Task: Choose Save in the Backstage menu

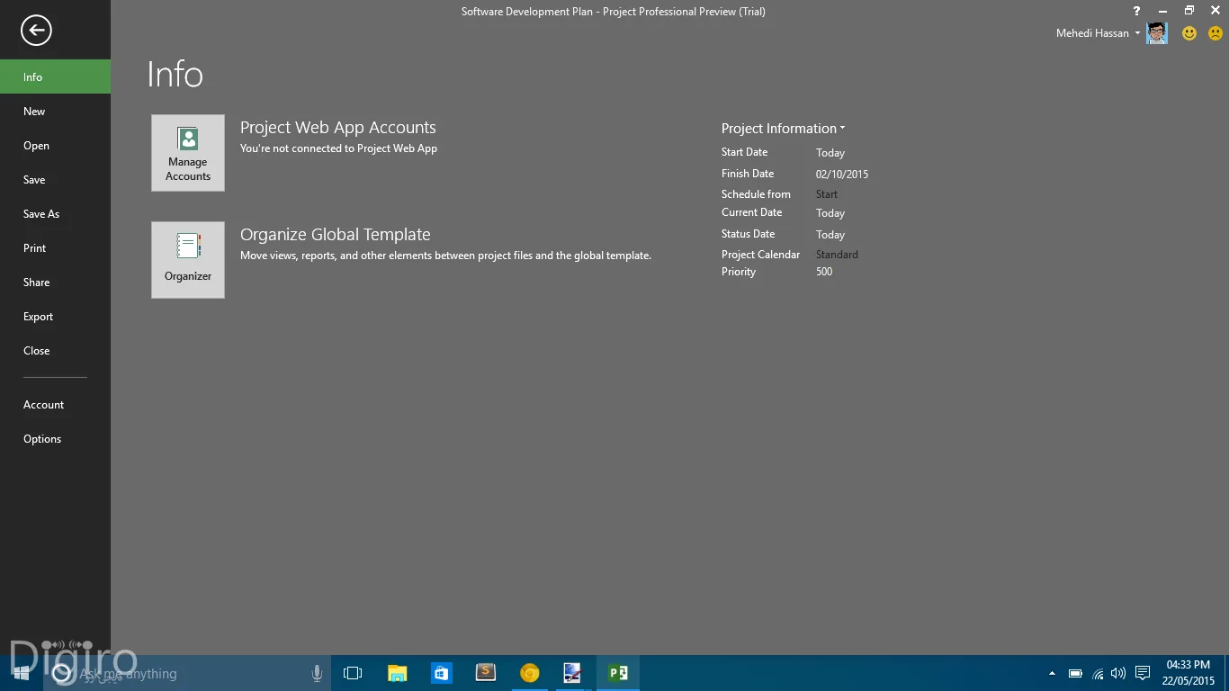Action: pos(55,180)
